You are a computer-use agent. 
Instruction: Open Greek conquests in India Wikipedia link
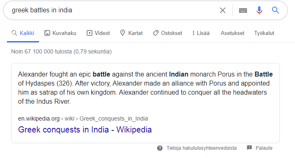point(85,130)
